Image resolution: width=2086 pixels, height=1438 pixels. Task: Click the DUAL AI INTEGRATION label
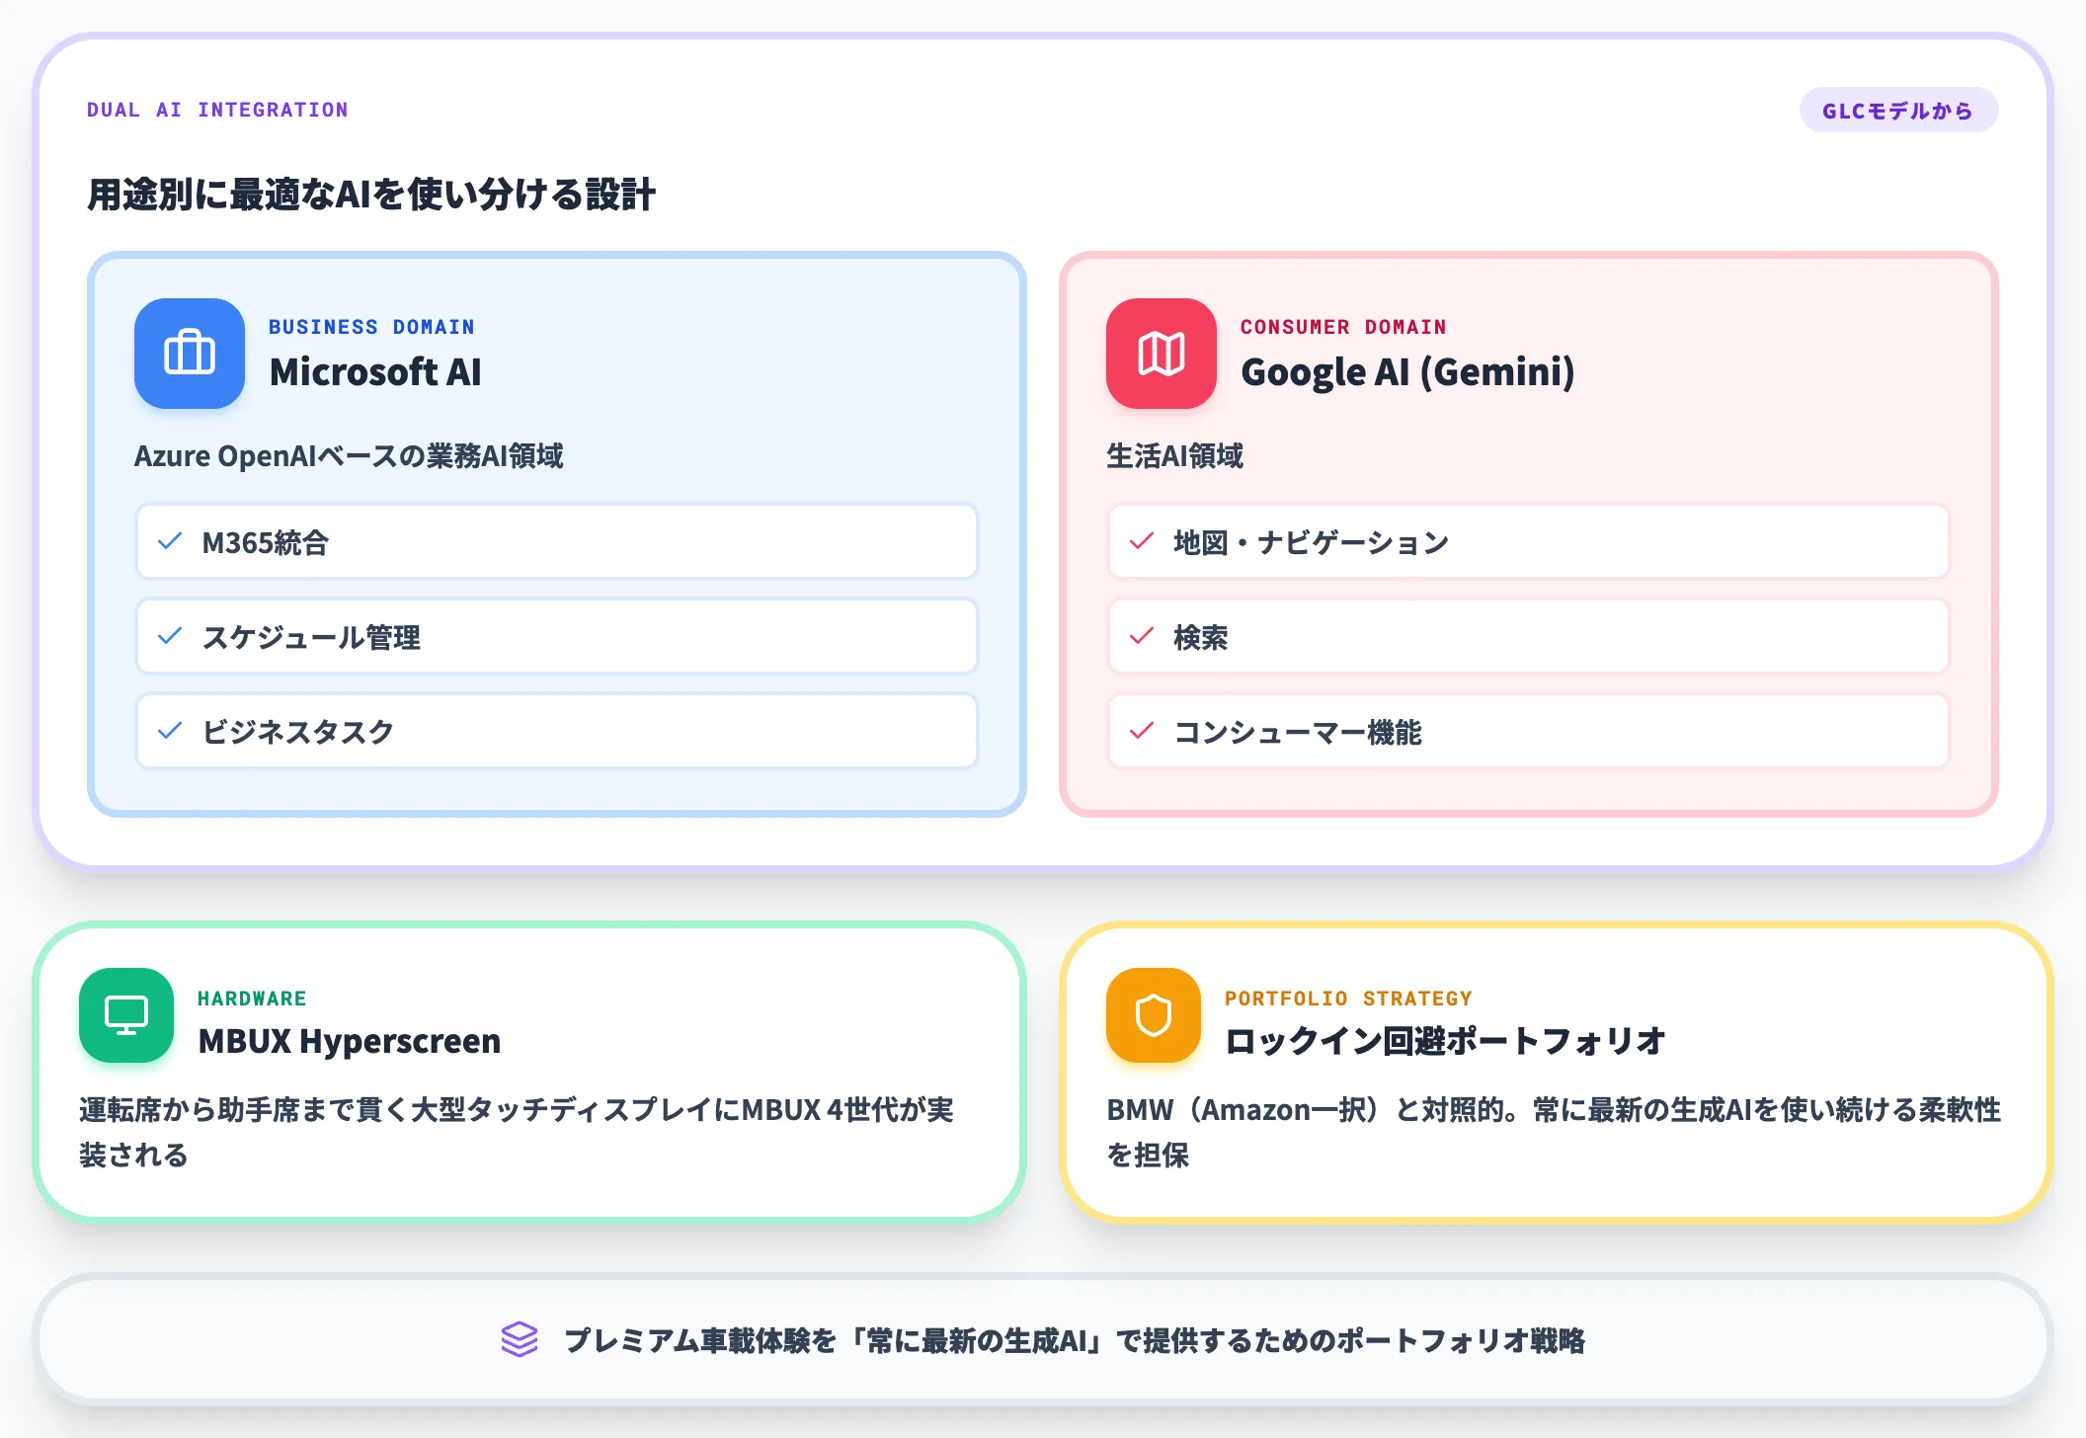point(217,110)
